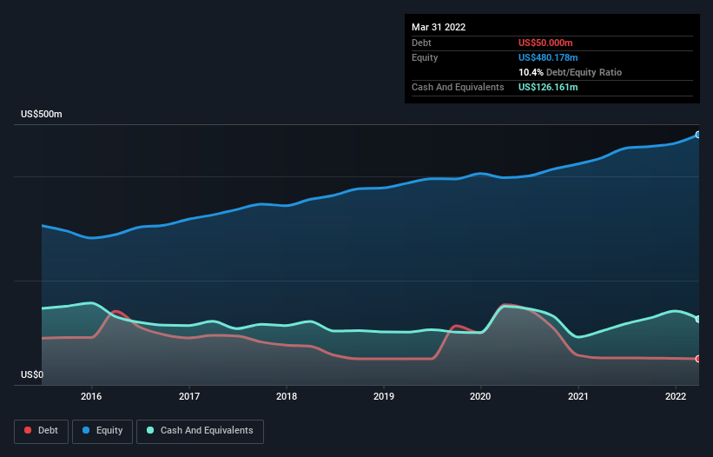Click the Debt label in tooltip

421,43
